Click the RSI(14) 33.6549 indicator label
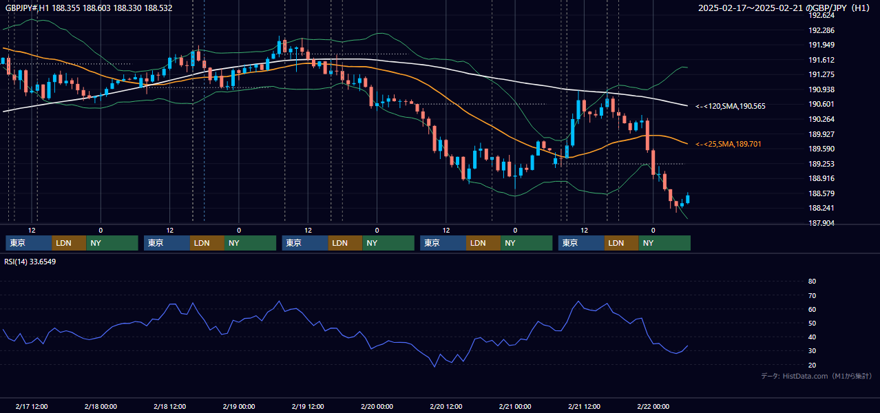Viewport: 880px width, 413px height. coord(30,262)
